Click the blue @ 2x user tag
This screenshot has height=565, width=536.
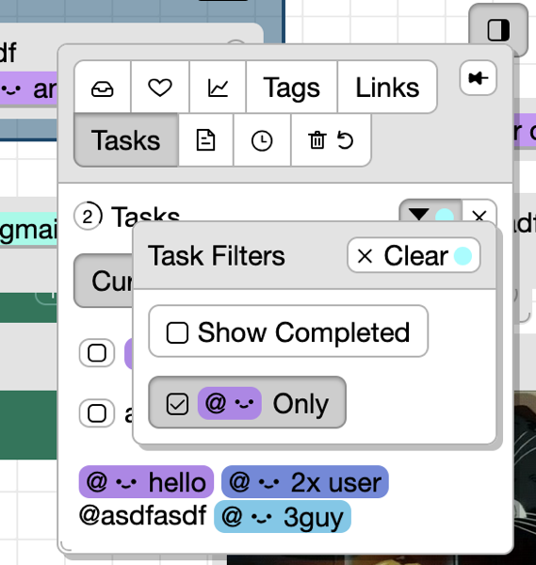[x=305, y=482]
